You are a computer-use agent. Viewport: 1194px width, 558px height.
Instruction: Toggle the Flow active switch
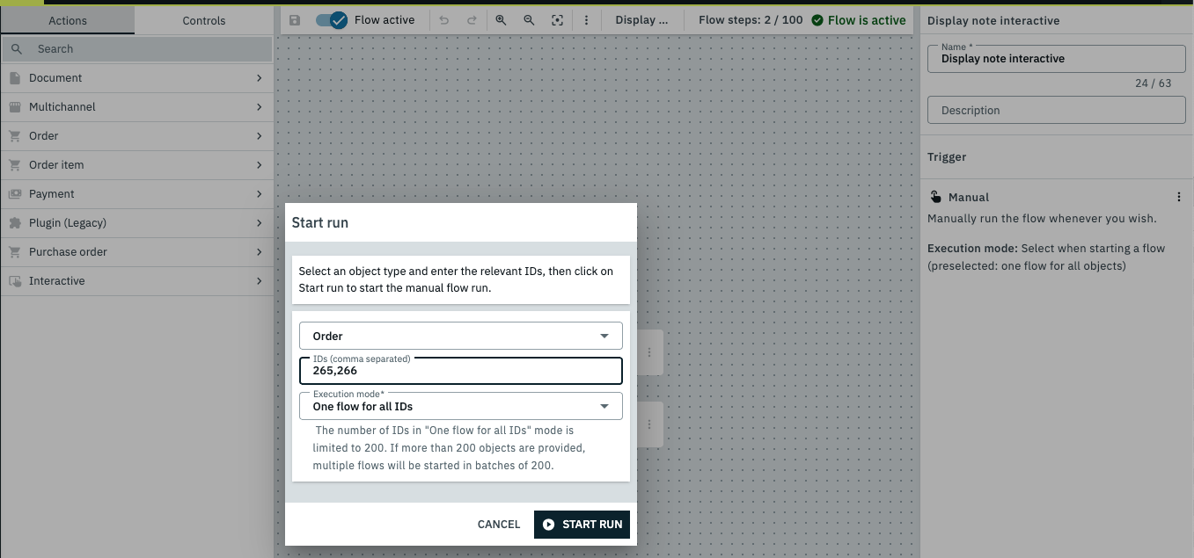pyautogui.click(x=332, y=20)
